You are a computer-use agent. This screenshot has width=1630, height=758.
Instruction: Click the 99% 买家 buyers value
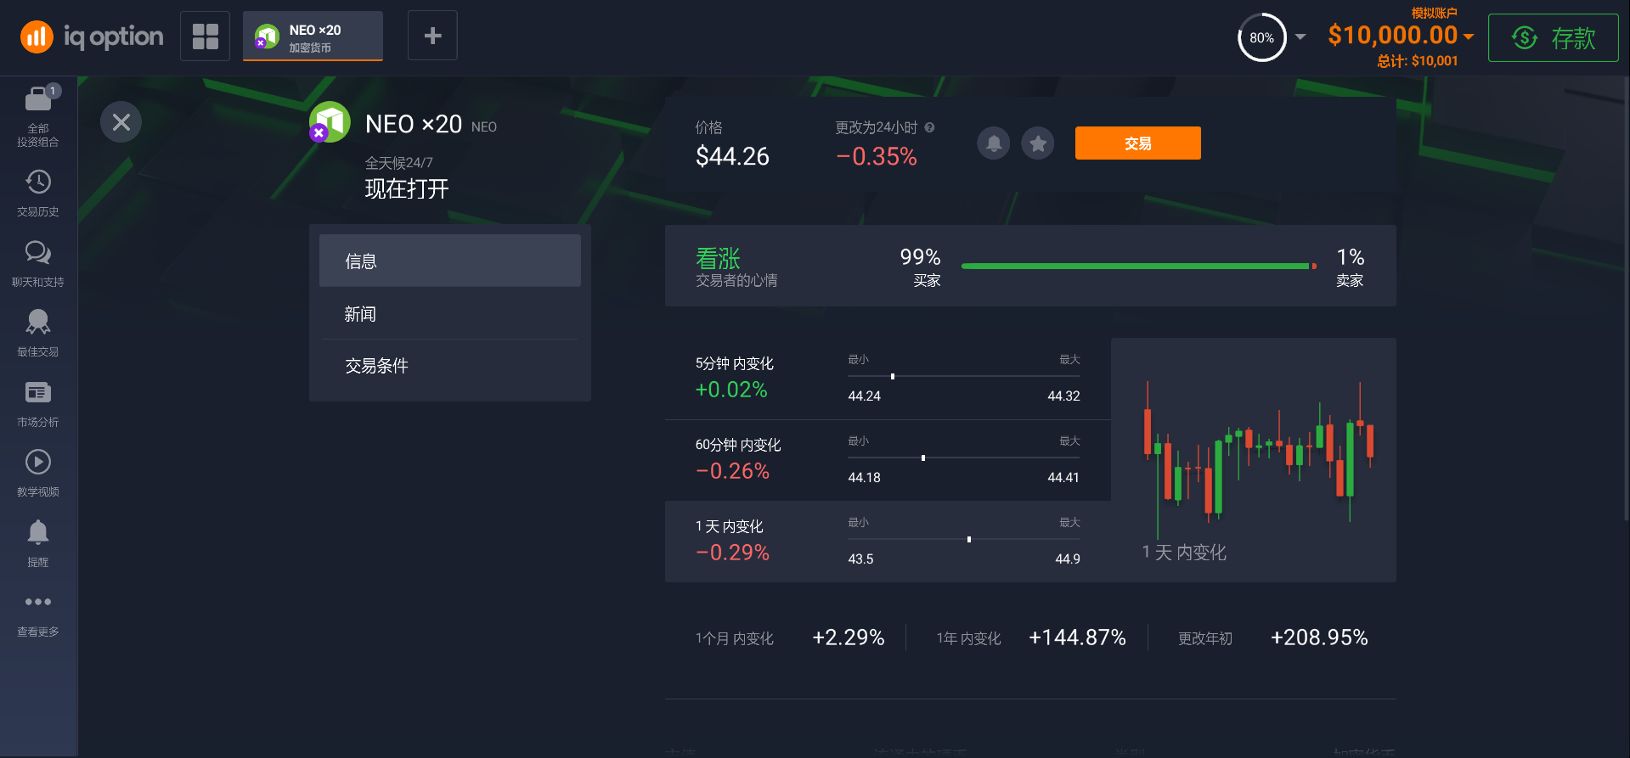920,267
